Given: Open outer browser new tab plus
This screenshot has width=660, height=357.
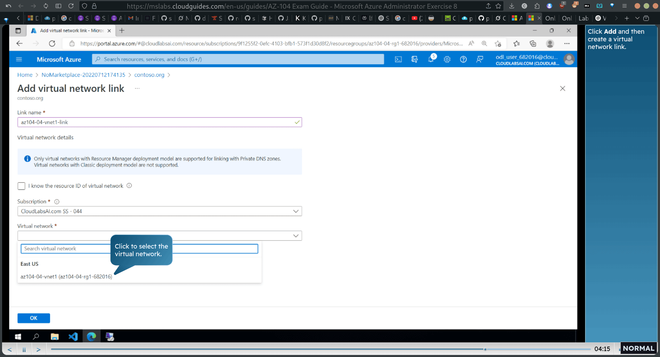Looking at the screenshot, I should click(627, 18).
